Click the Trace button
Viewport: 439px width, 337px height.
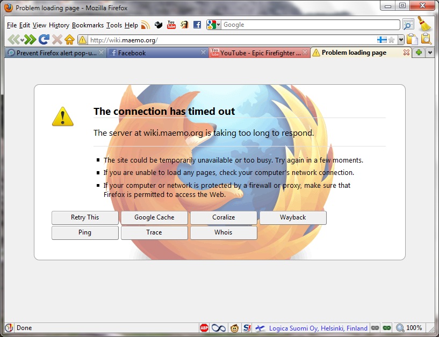[x=154, y=233]
